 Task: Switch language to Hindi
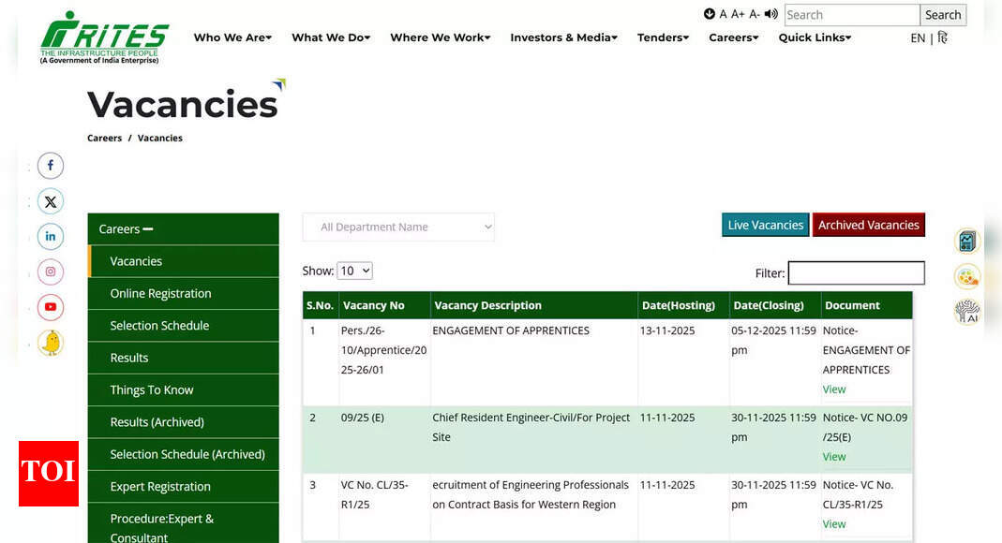(942, 37)
